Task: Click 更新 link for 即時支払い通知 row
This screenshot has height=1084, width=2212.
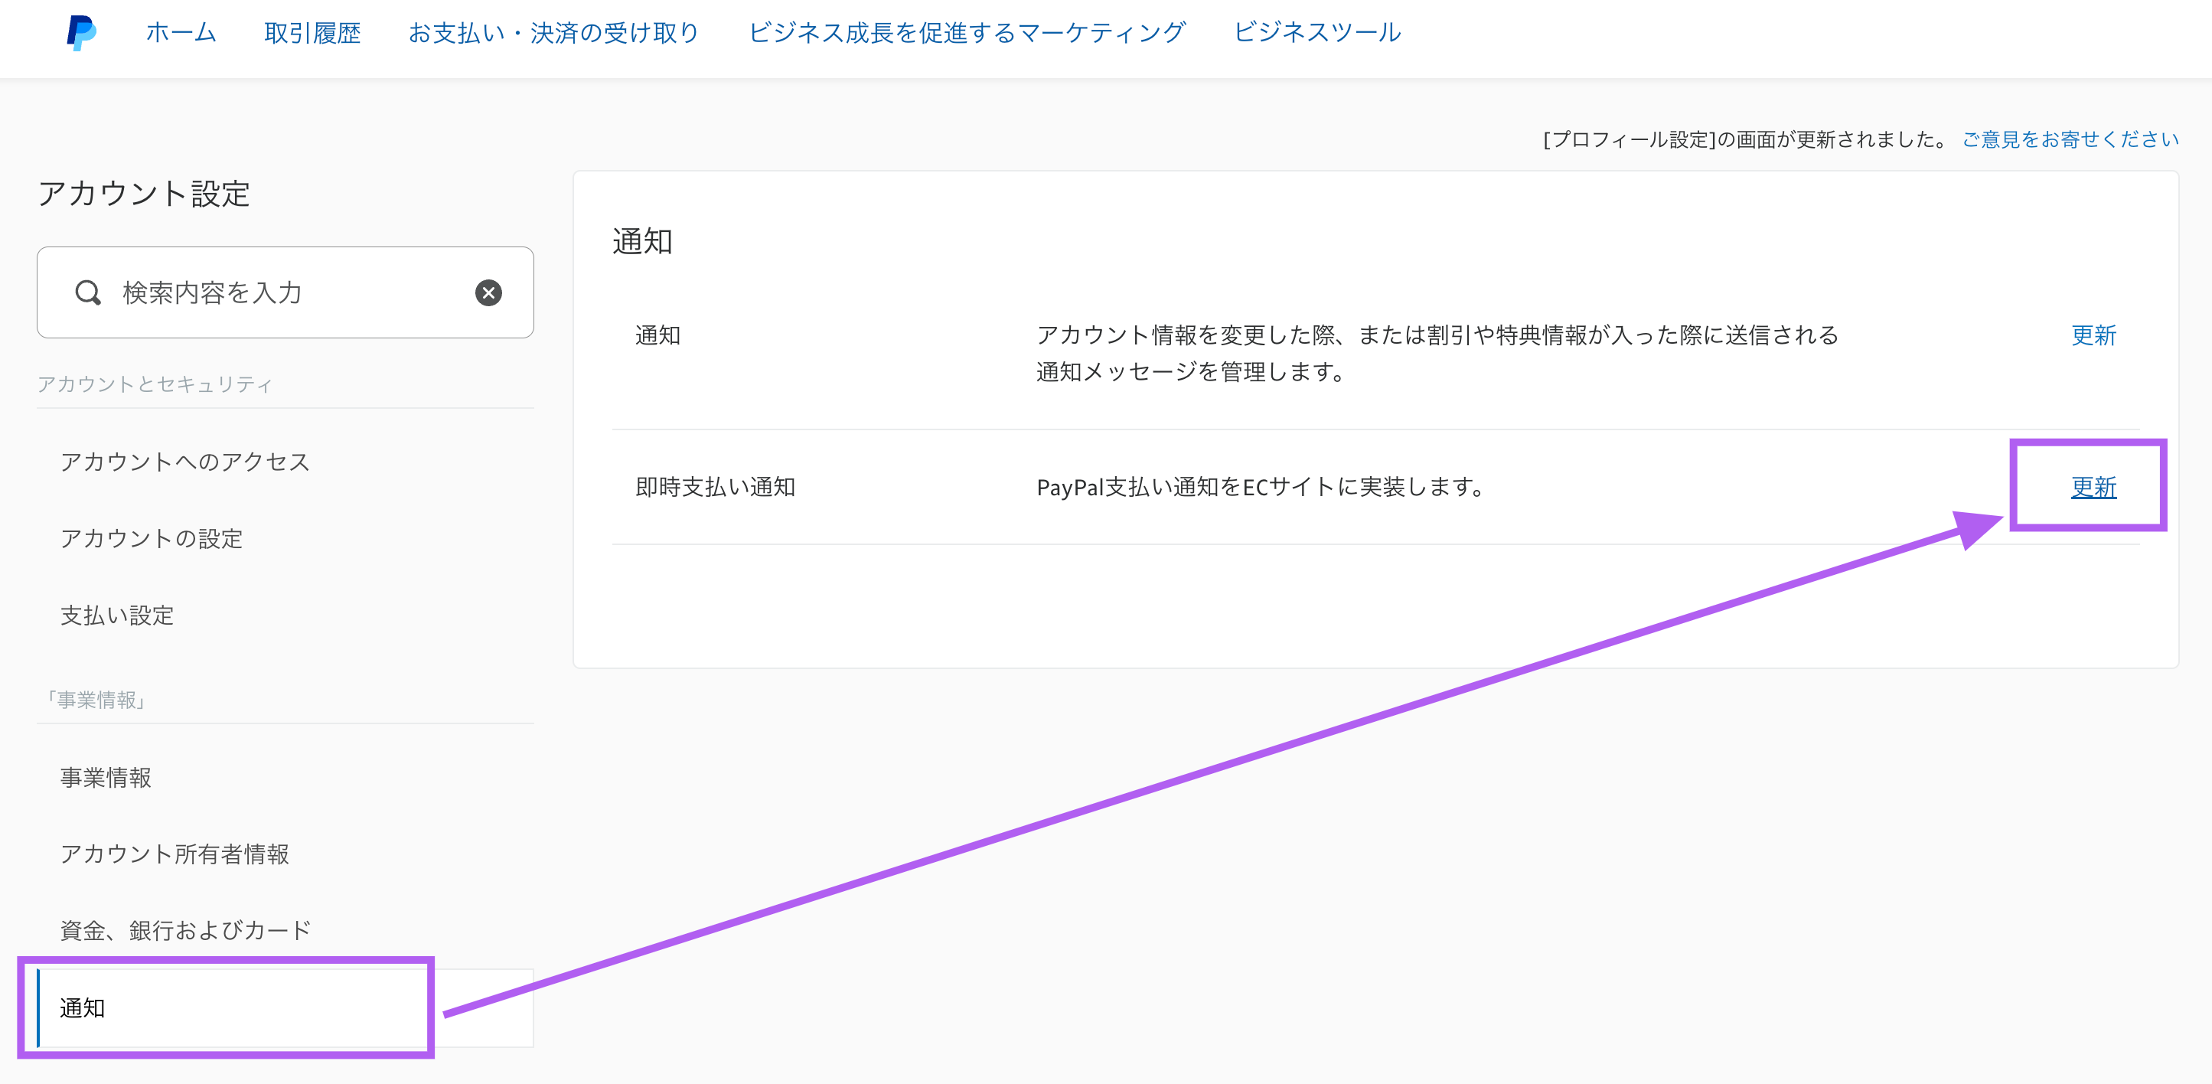Action: [x=2093, y=487]
